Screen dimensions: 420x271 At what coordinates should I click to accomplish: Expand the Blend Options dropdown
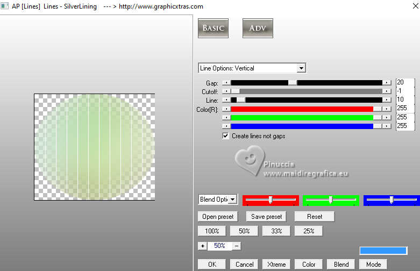233,199
